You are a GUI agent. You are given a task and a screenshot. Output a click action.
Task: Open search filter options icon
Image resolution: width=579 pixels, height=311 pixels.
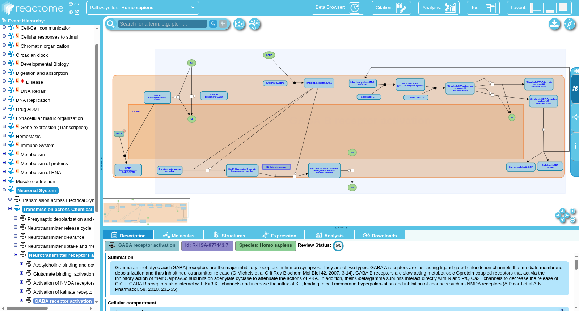click(223, 23)
